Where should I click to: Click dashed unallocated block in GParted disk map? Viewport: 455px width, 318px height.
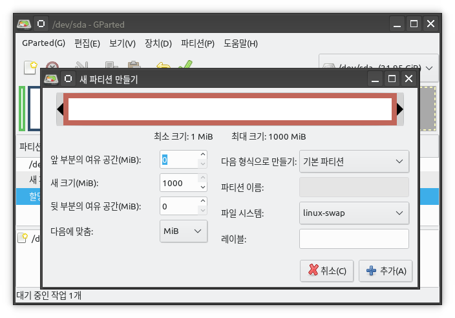point(428,109)
